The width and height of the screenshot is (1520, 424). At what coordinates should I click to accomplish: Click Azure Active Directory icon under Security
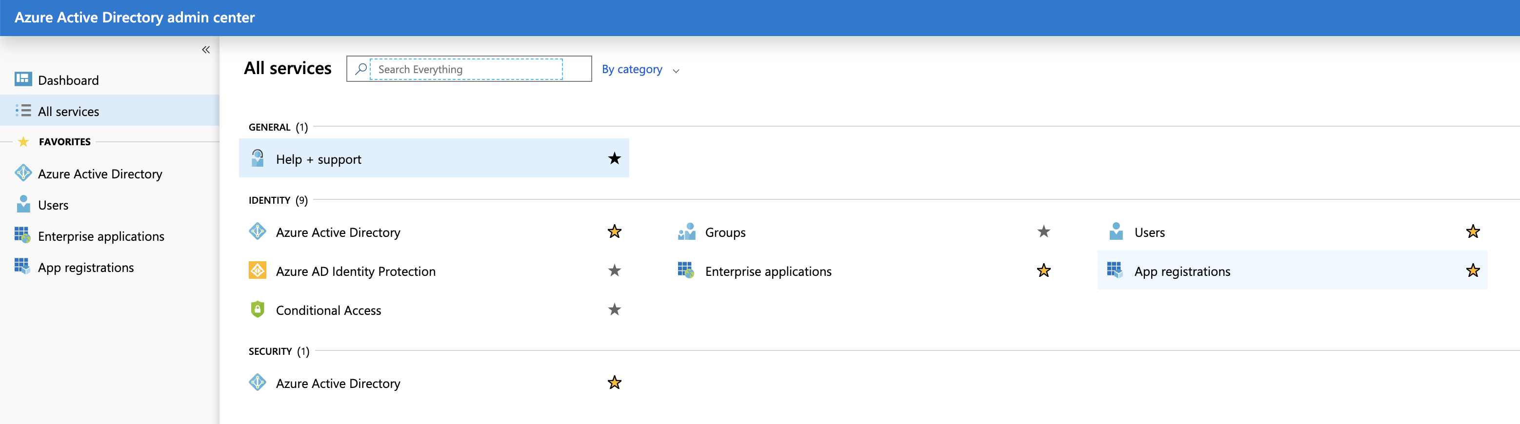(x=257, y=383)
